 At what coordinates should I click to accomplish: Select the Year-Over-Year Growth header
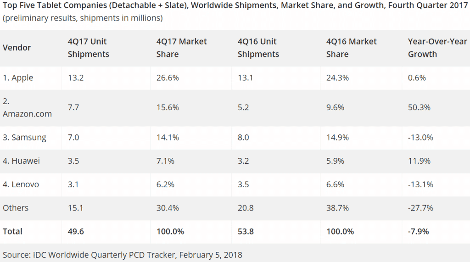(437, 48)
